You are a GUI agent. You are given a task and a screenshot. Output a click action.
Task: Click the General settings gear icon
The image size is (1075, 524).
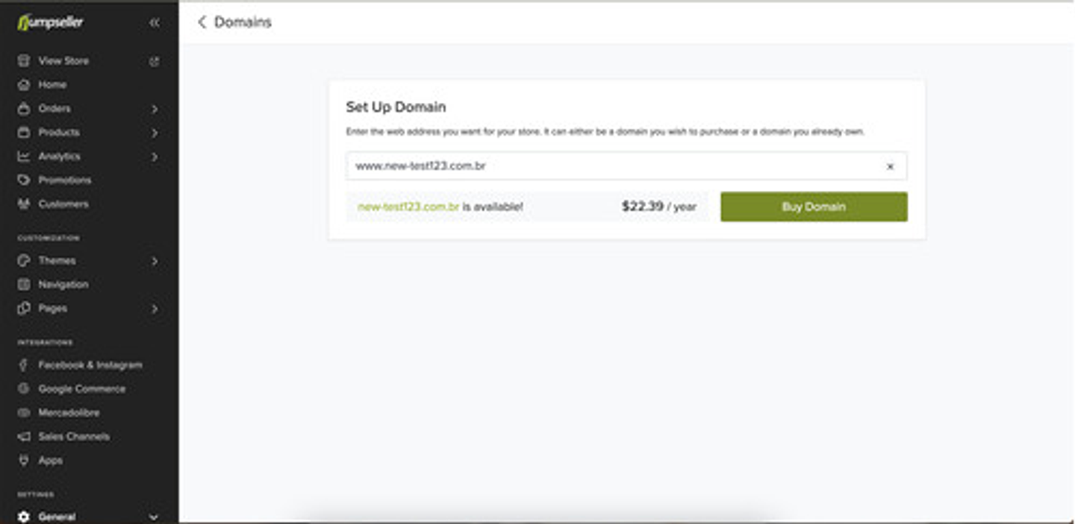24,517
